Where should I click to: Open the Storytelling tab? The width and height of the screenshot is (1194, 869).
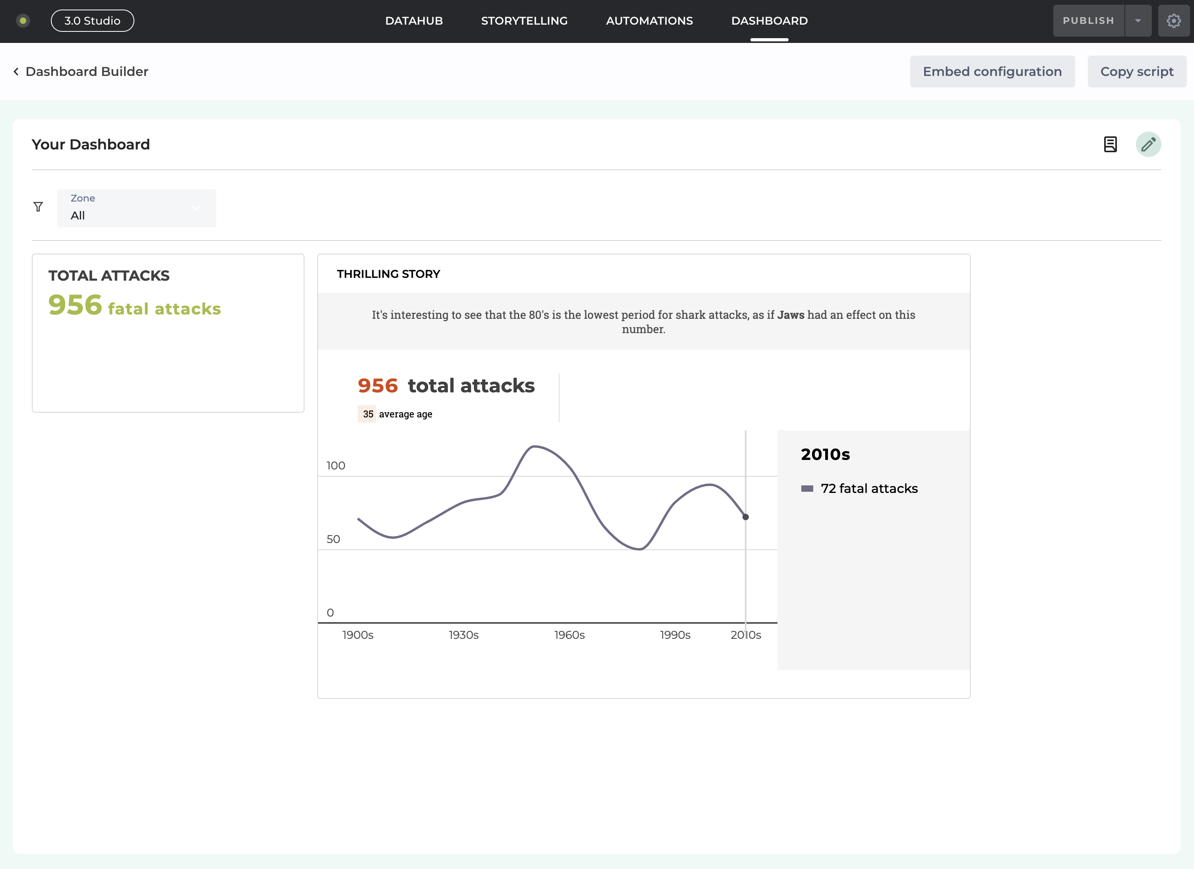(524, 21)
